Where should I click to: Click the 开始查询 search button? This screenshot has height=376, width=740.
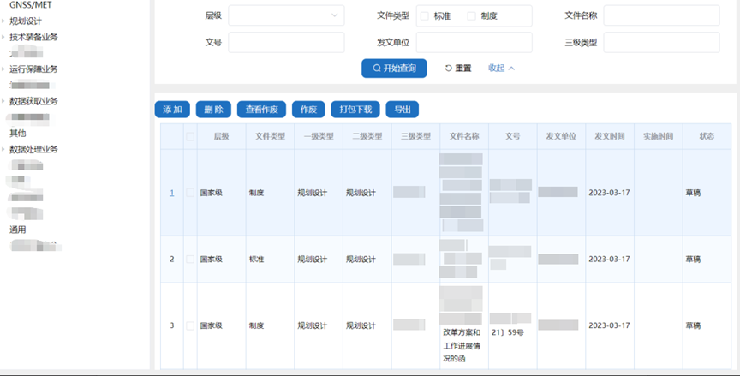(394, 68)
